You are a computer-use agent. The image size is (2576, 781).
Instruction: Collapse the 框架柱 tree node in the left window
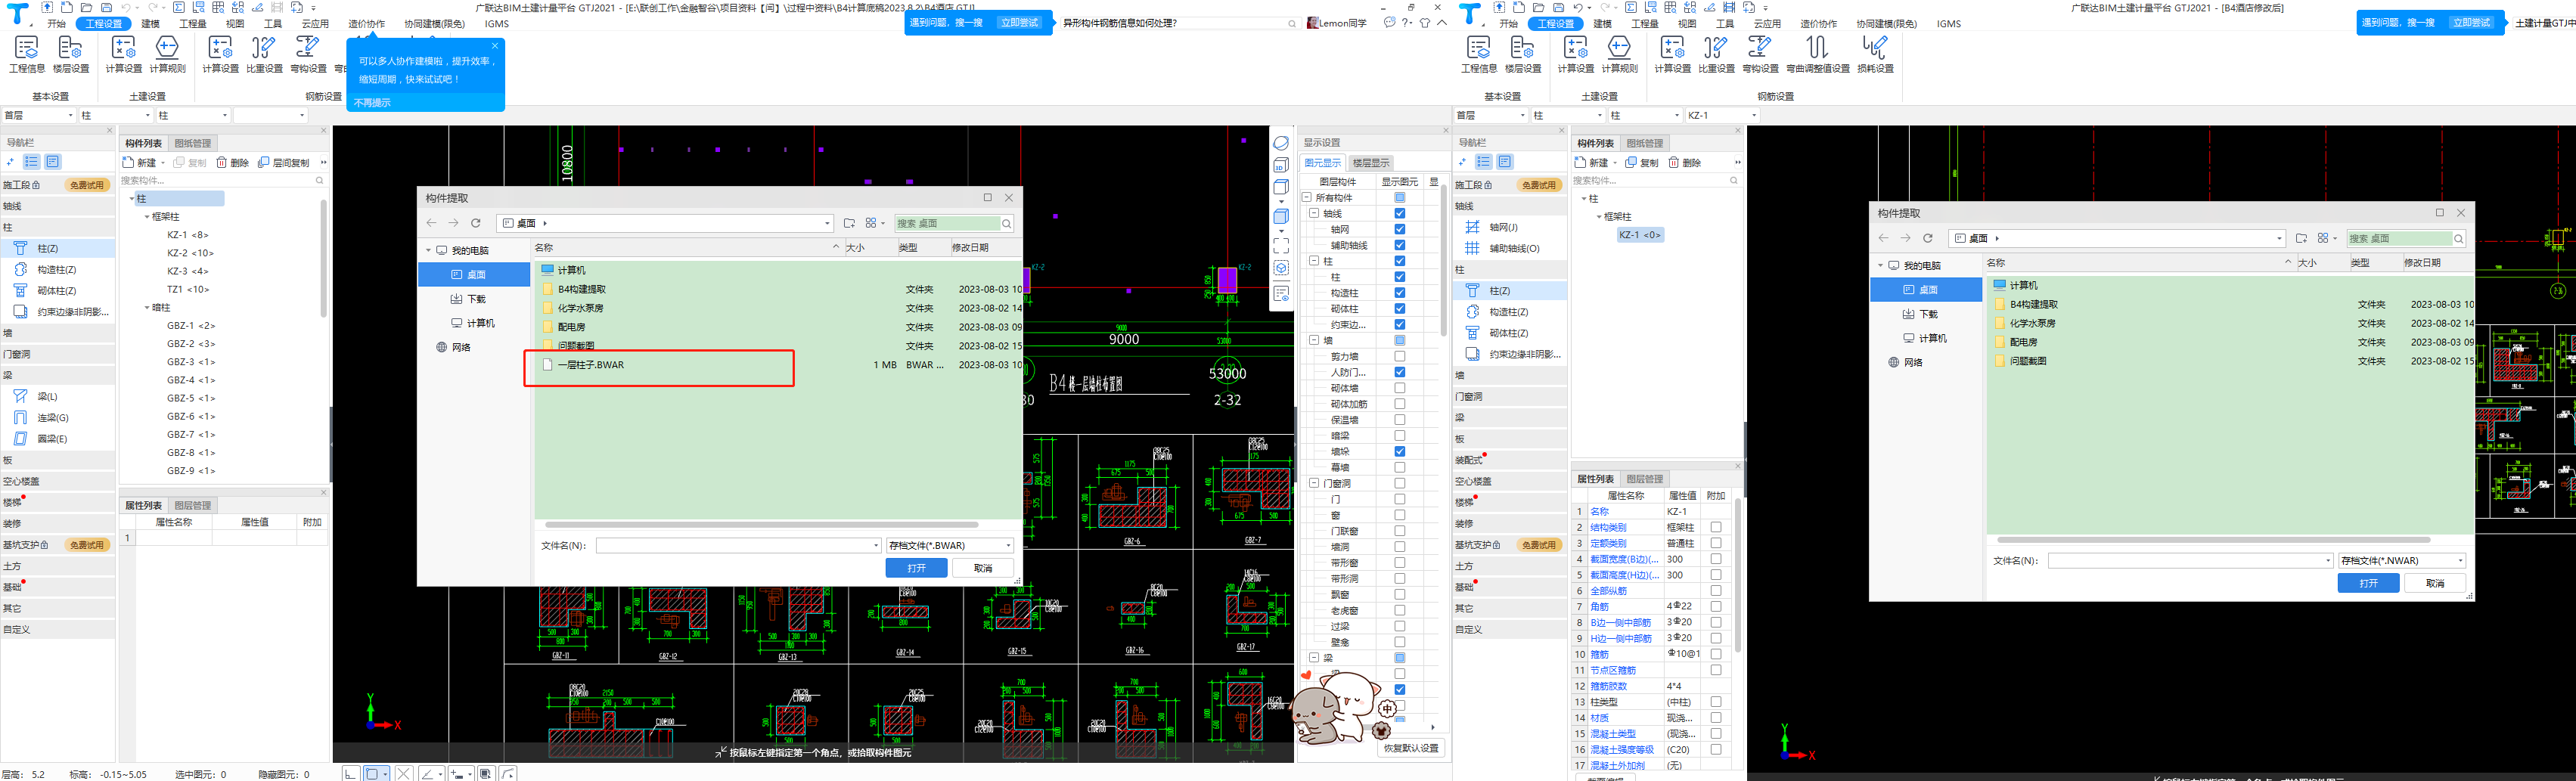147,217
